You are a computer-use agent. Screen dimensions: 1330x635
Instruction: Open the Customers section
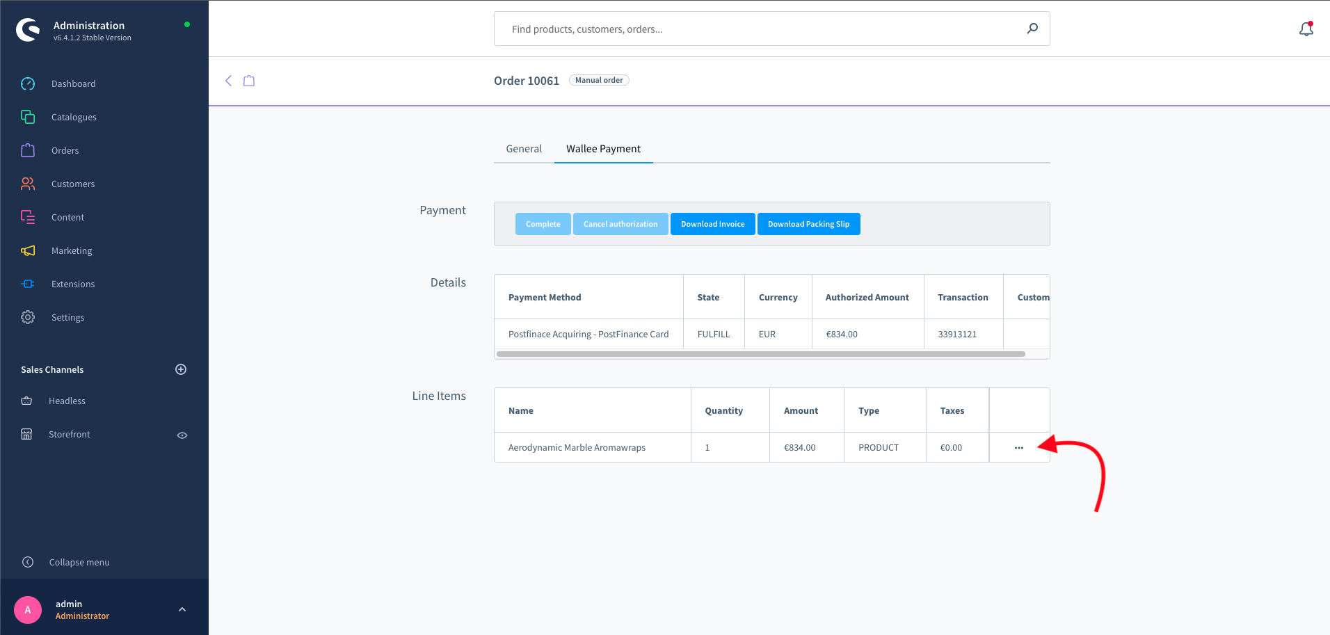click(x=72, y=184)
